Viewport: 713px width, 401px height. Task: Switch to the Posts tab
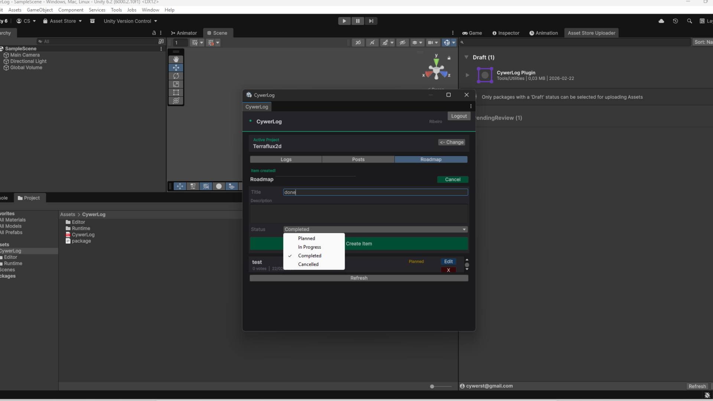(x=358, y=159)
